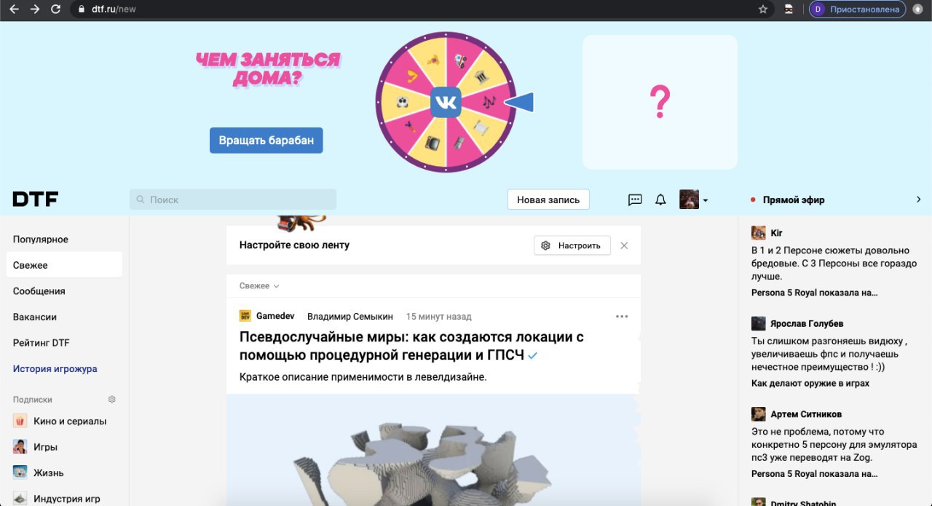
Task: Click the Поиск search field
Action: [x=233, y=199]
